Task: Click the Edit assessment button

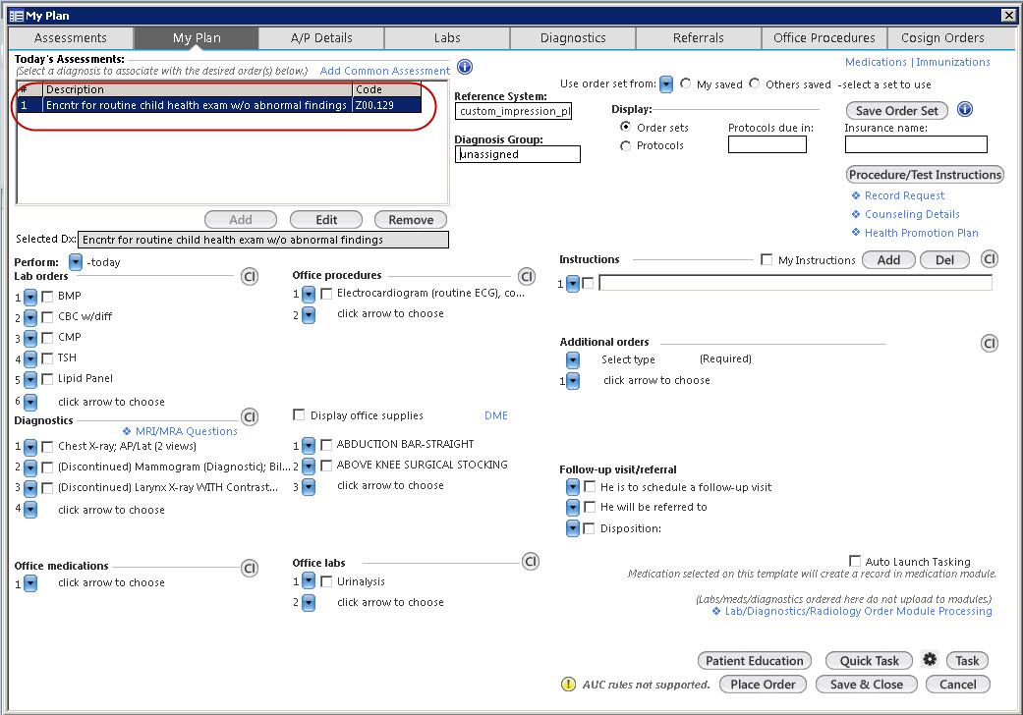Action: click(x=326, y=220)
